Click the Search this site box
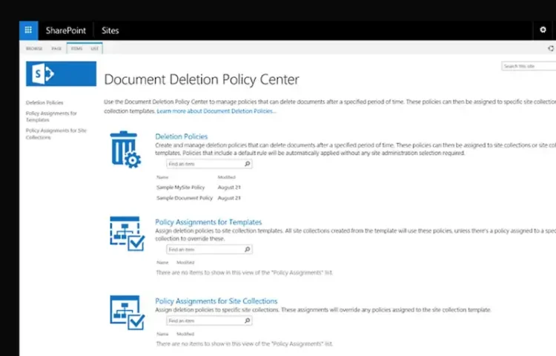556x356 pixels. click(x=529, y=66)
